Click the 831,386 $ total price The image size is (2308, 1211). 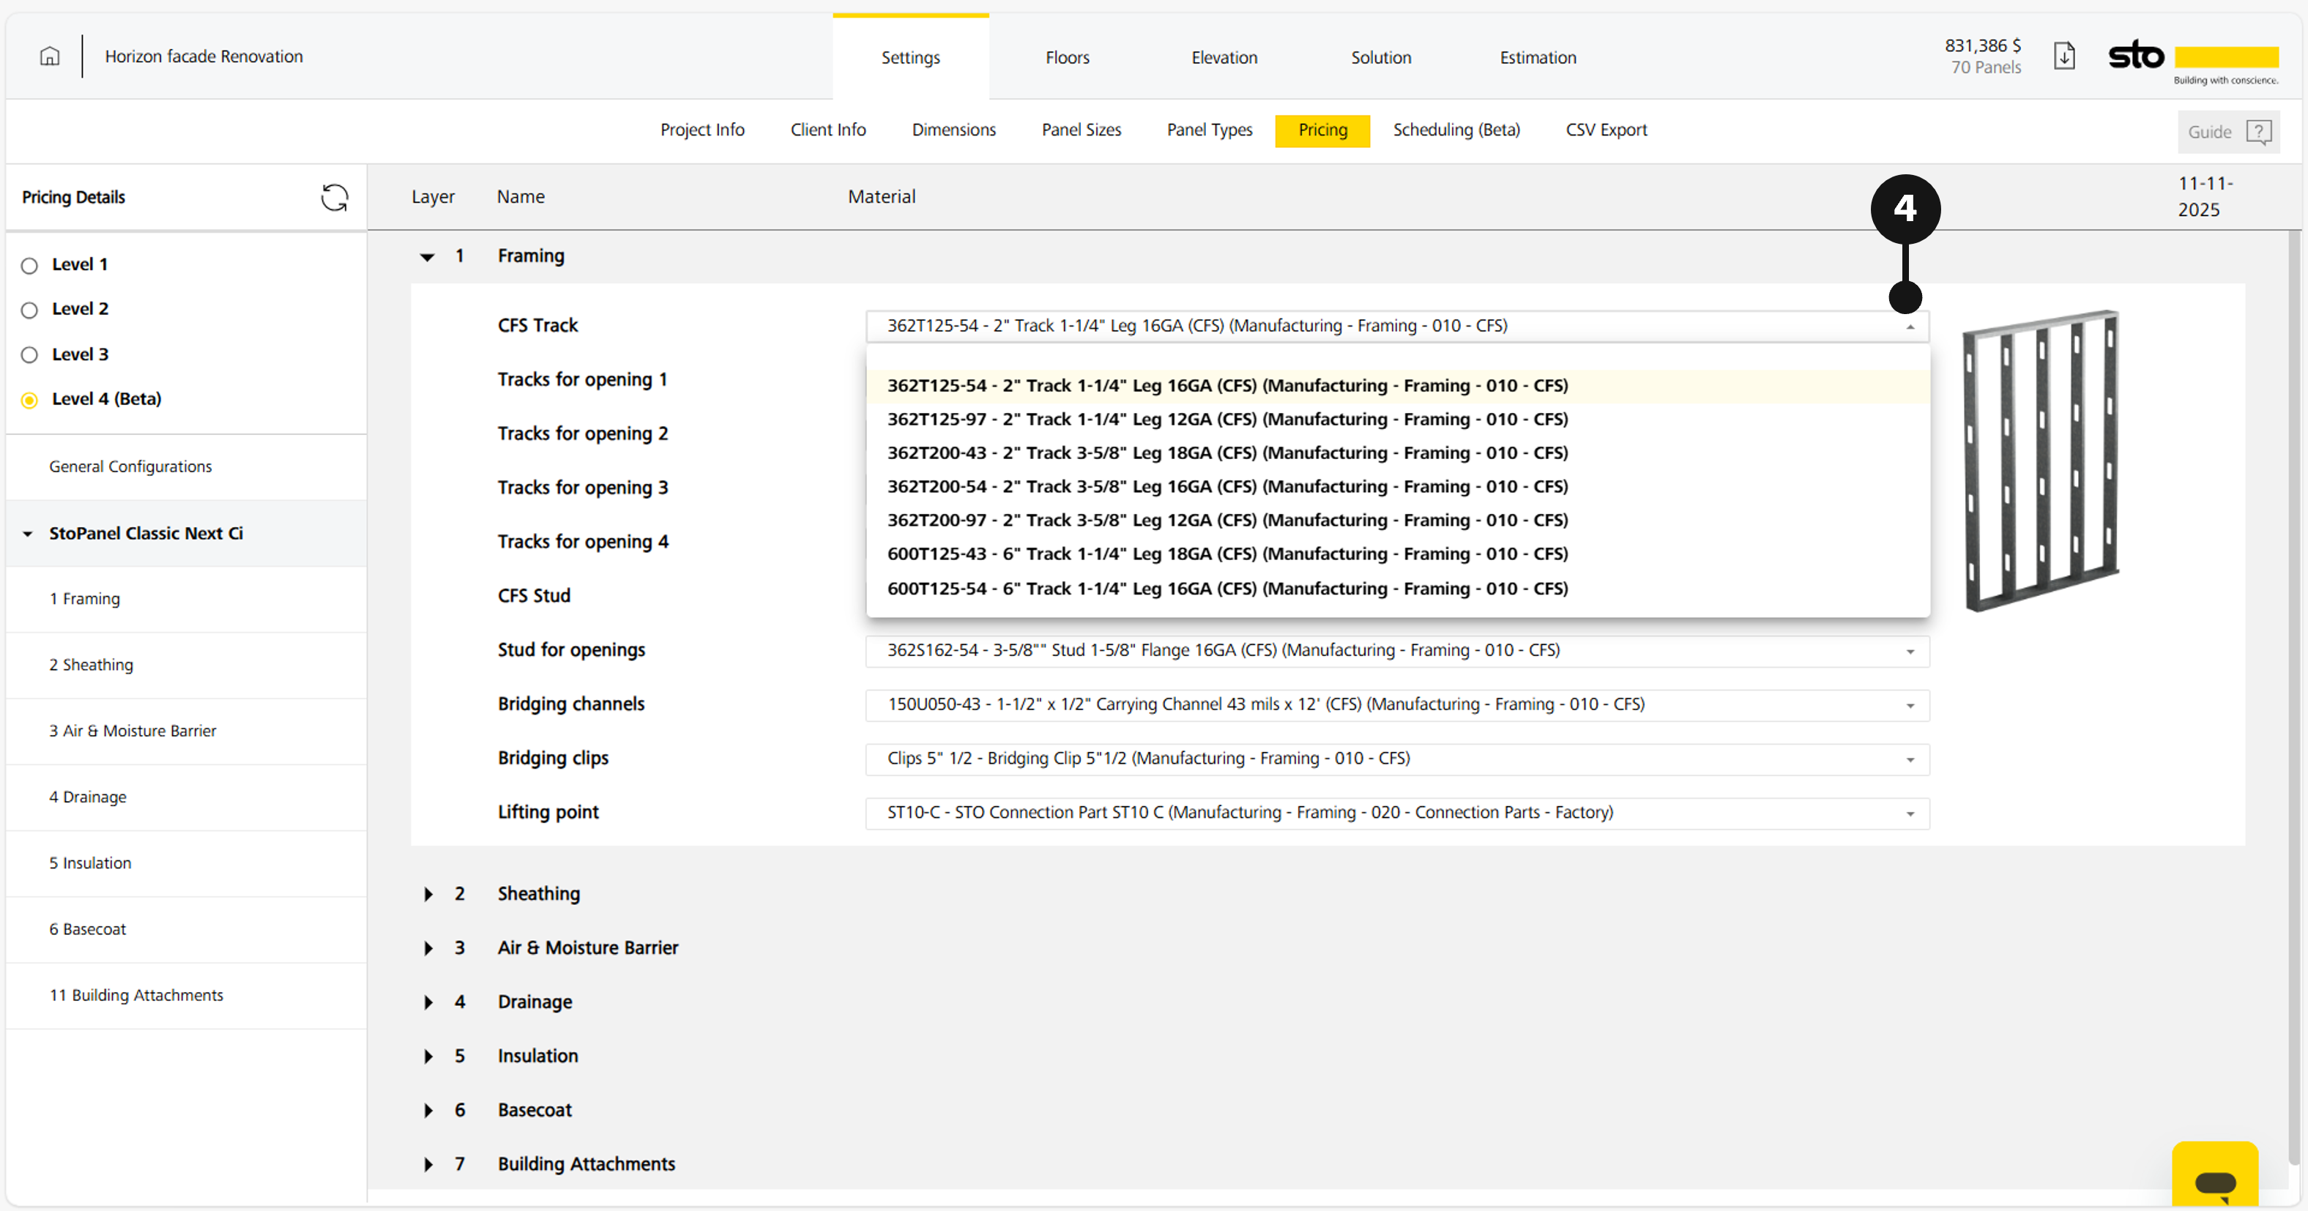(1982, 45)
